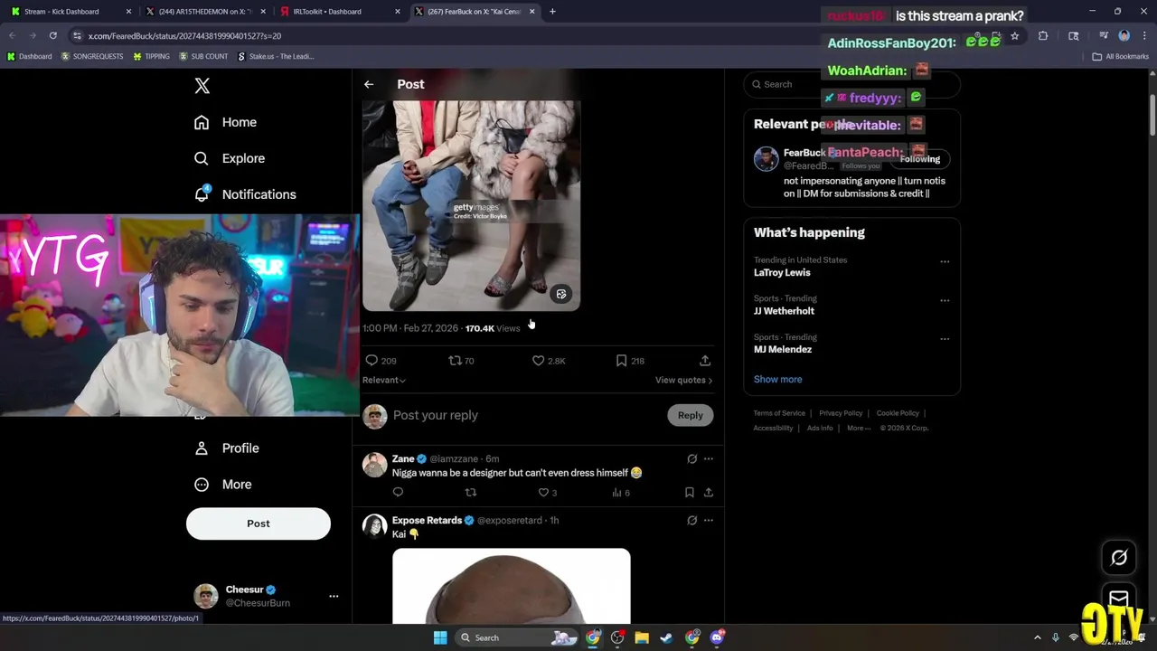Viewport: 1157px width, 651px height.
Task: Bookmark Zane's comment
Action: [x=689, y=493]
